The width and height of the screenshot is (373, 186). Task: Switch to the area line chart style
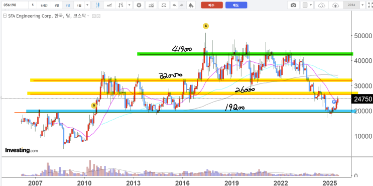[x=109, y=5]
